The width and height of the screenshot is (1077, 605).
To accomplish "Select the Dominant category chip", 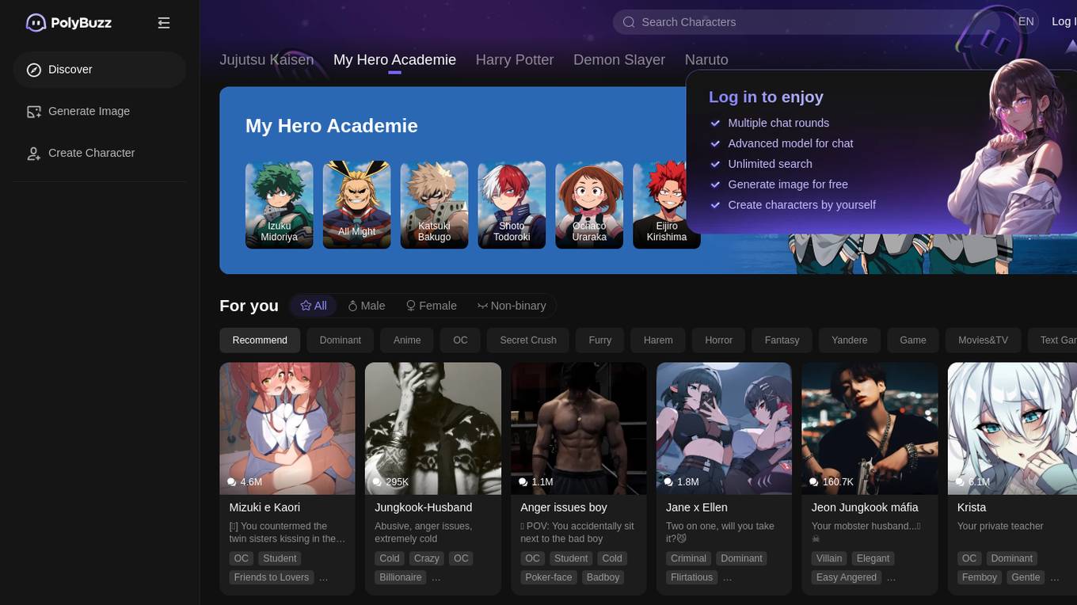I will point(341,341).
